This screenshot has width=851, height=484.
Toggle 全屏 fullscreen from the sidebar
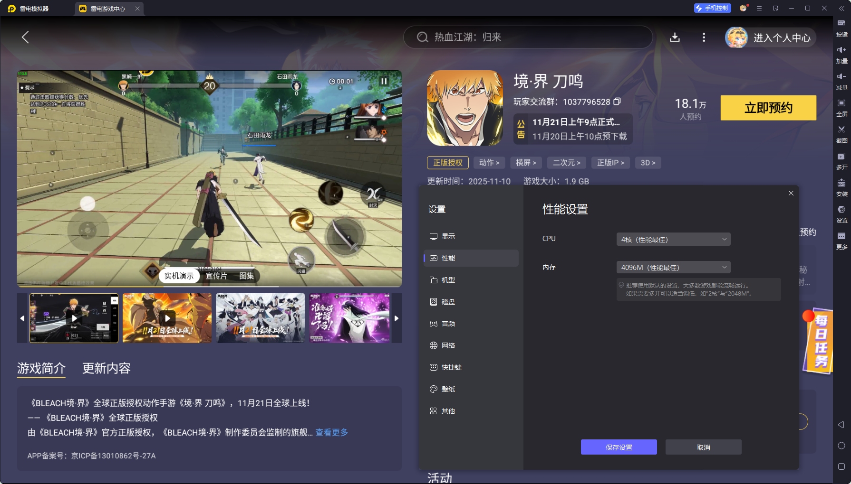(x=841, y=108)
